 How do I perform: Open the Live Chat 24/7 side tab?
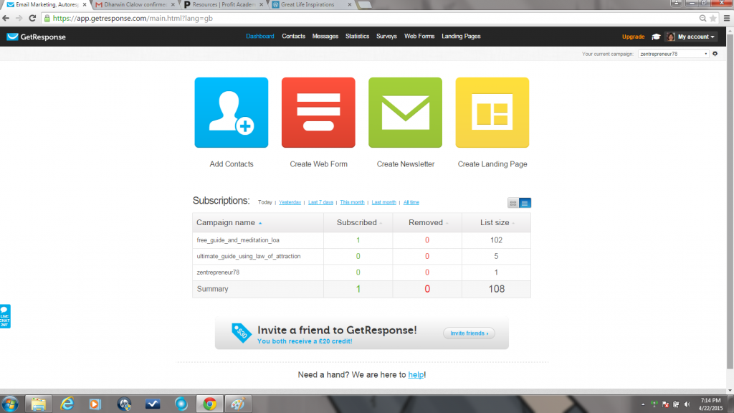[5, 316]
